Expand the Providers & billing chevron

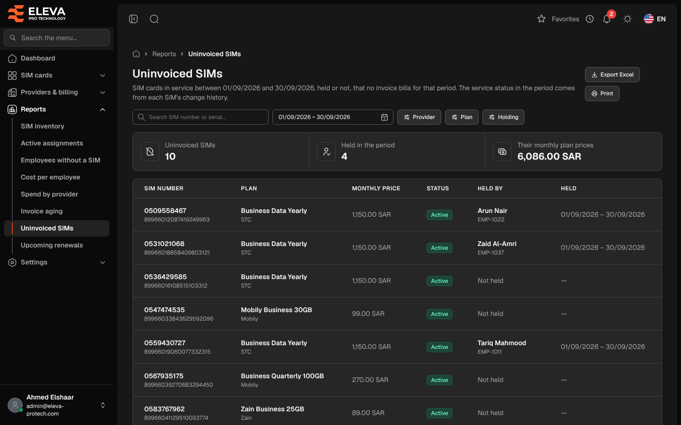tap(103, 93)
